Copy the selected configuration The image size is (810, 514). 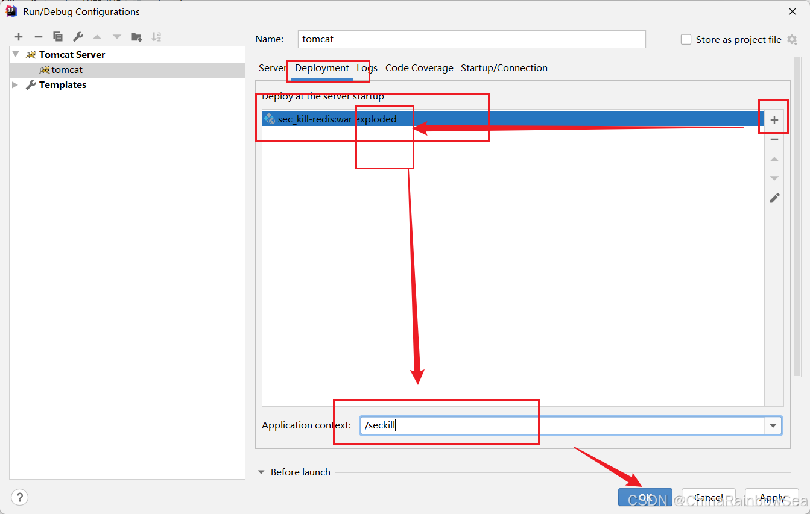58,37
